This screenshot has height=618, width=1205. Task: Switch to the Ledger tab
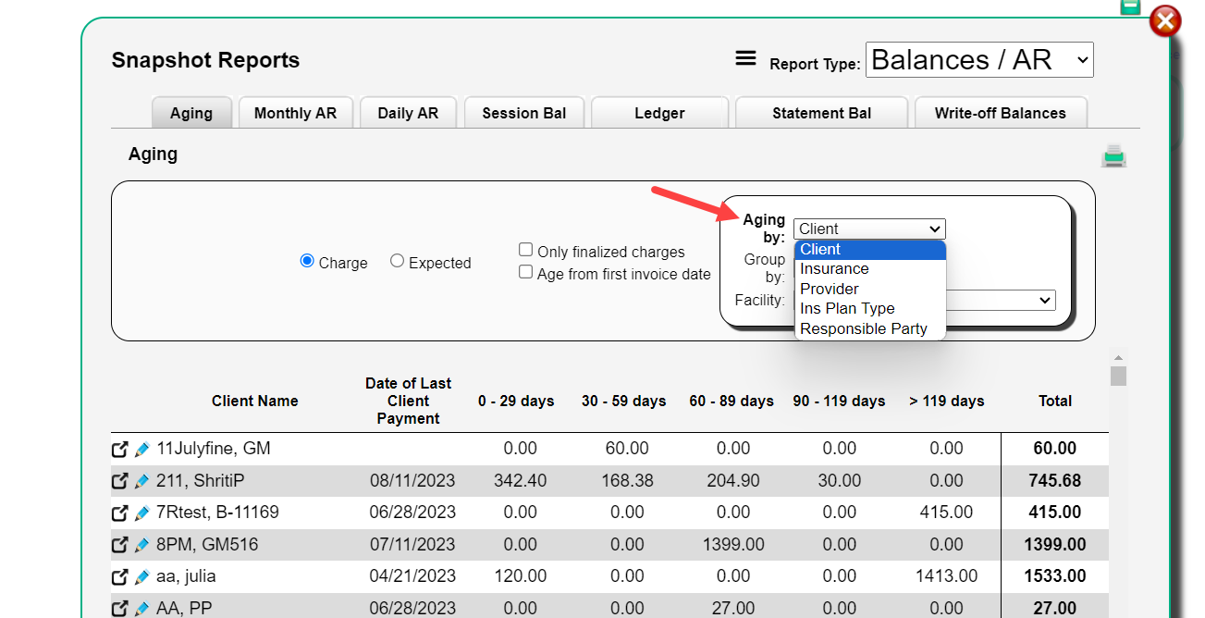pos(658,112)
